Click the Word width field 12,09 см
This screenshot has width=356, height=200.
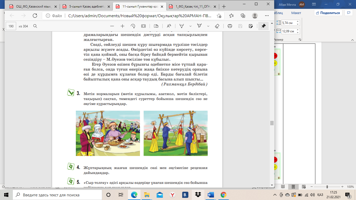tap(289, 31)
